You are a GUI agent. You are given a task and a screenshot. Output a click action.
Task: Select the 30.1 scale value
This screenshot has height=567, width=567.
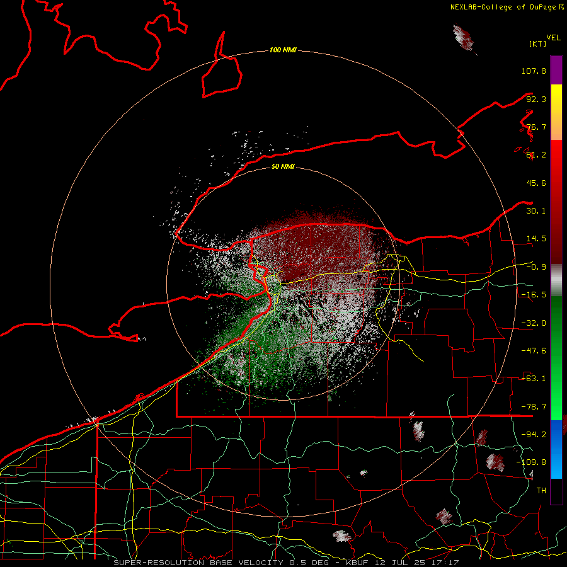(x=536, y=211)
